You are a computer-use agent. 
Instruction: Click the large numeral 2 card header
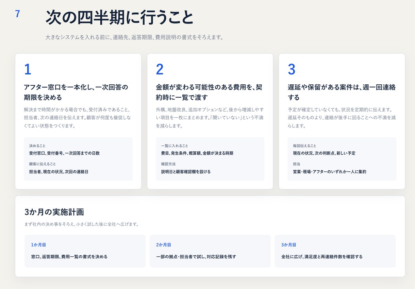coord(160,69)
